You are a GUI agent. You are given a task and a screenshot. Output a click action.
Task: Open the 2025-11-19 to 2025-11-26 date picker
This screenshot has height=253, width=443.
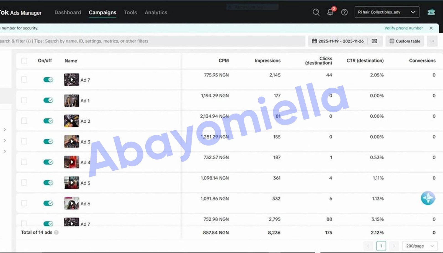click(338, 41)
